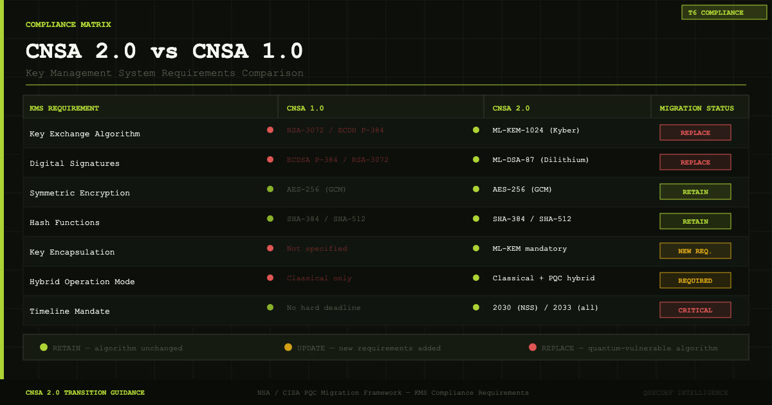Image resolution: width=772 pixels, height=405 pixels.
Task: Click green dot in Symmetric Encryption CNSA 1.0 cell
Action: [270, 189]
